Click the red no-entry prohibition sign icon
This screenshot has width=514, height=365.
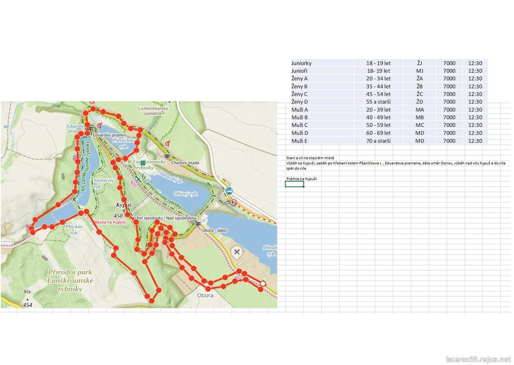point(233,203)
